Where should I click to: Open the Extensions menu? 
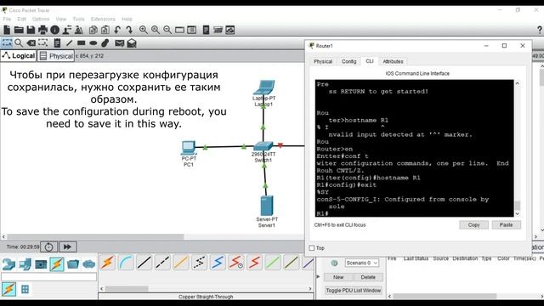pyautogui.click(x=103, y=19)
